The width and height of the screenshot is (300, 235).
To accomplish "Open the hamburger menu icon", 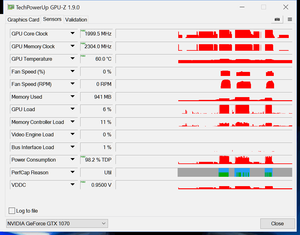I will click(x=290, y=19).
